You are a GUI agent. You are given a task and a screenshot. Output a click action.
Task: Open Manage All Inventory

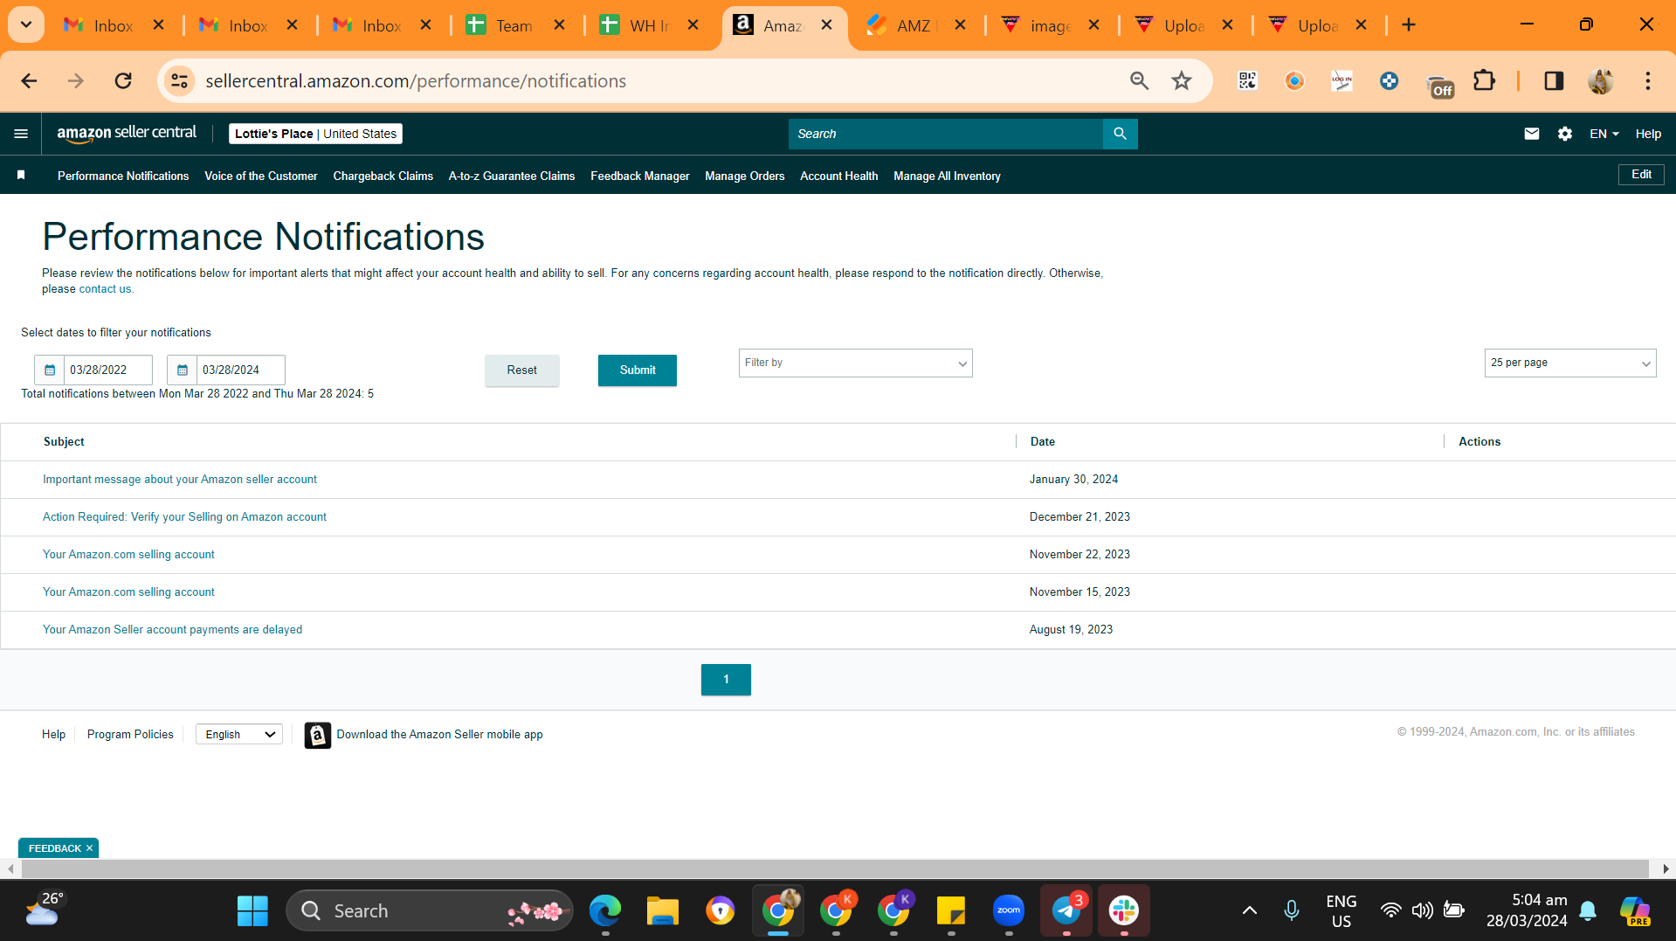[947, 176]
